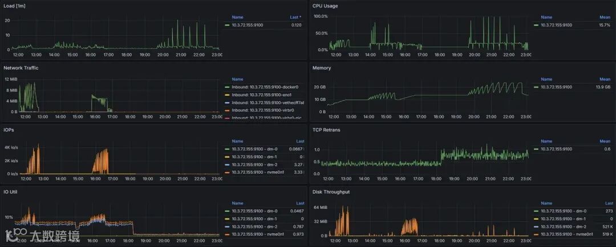616x247 pixels.
Task: Open the Network Traffic panel title menu
Action: [21, 68]
